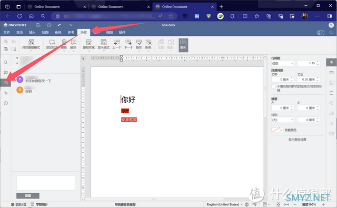Screen dimensions: 337x208
Task: Open comments panel in left sidebar
Action: pos(6,73)
